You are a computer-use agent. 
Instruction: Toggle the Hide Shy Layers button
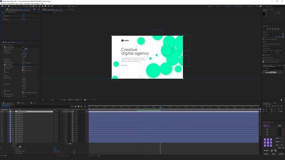pos(76,106)
